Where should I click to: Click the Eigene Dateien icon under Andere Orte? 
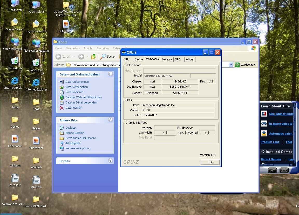coord(62,133)
